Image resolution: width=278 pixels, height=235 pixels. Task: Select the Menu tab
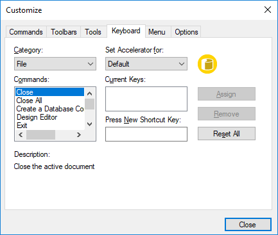pyautogui.click(x=157, y=32)
